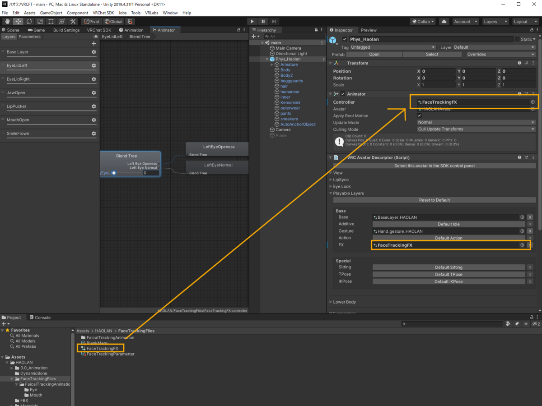Switch to Animator Parameters tab
The width and height of the screenshot is (542, 406).
pyautogui.click(x=29, y=37)
